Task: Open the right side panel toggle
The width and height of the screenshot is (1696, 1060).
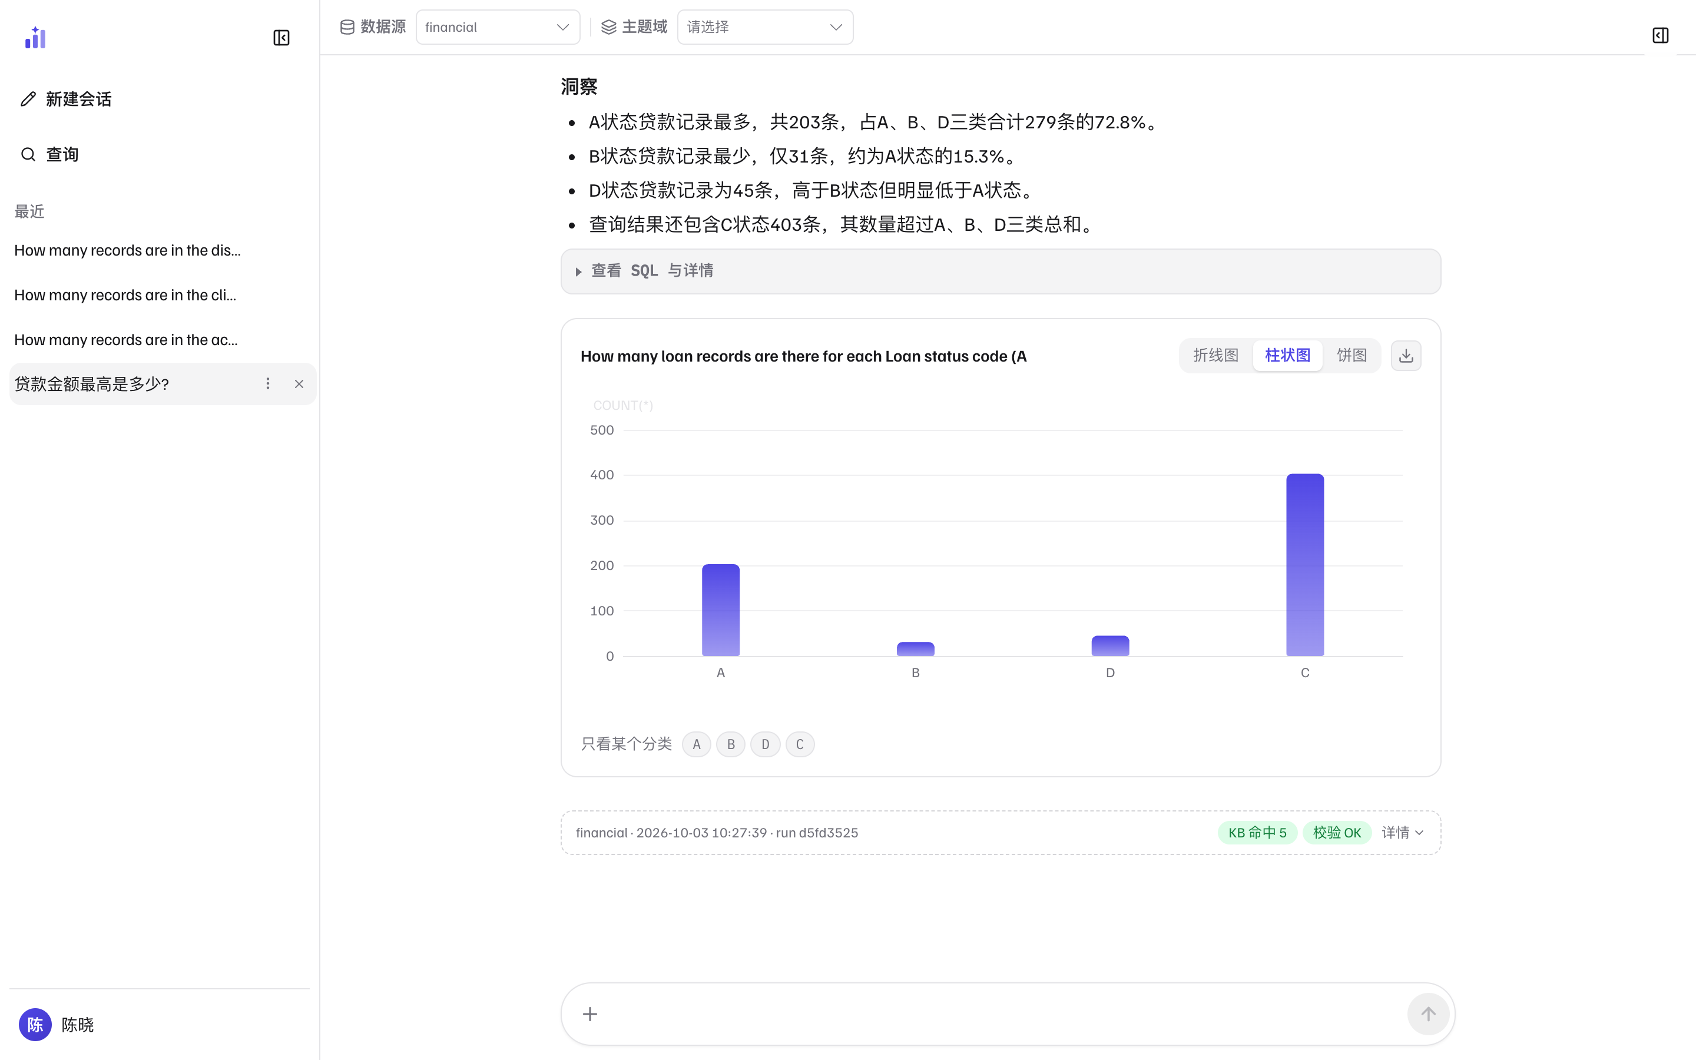Action: [1660, 35]
